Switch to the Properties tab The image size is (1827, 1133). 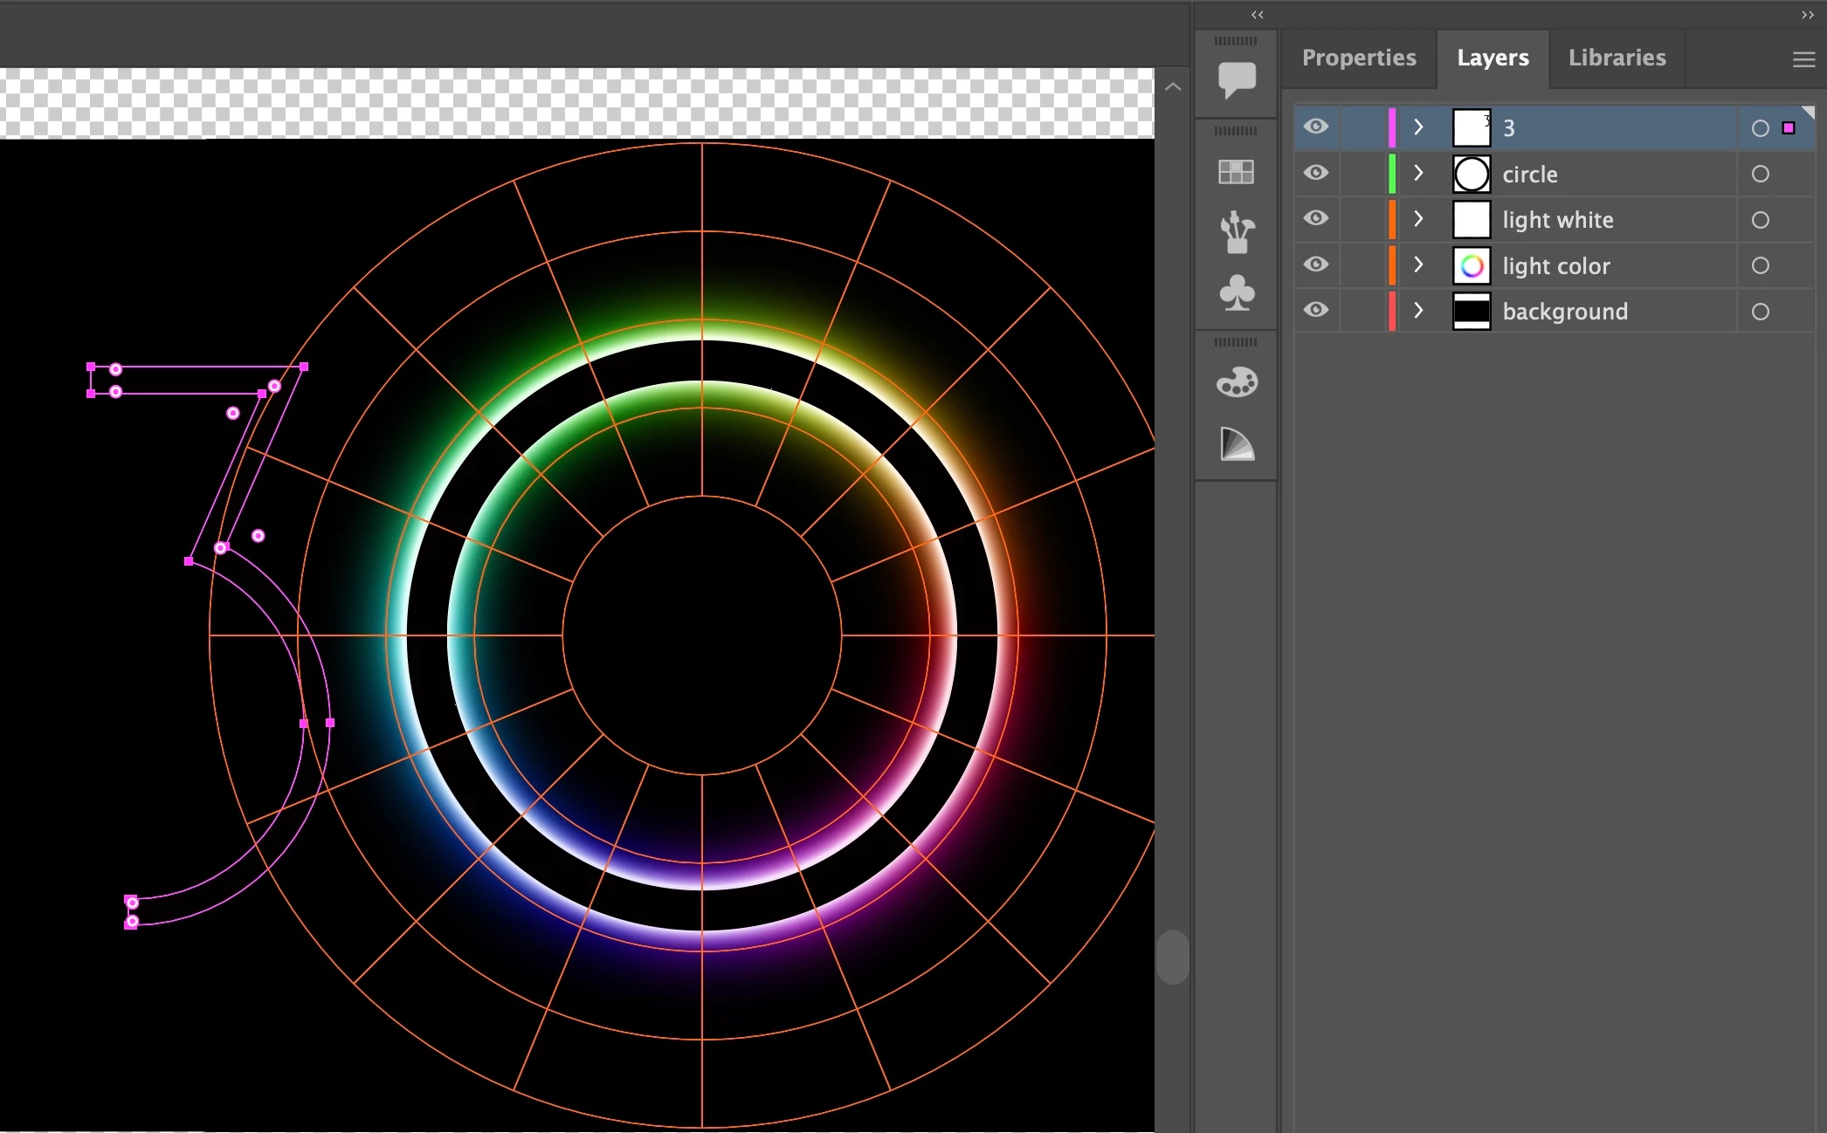[1359, 58]
